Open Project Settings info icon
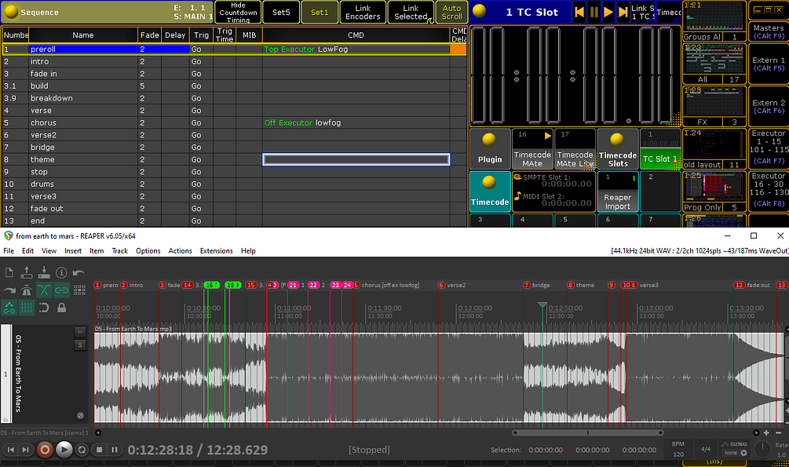Screen dimensions: 789x467 61,273
